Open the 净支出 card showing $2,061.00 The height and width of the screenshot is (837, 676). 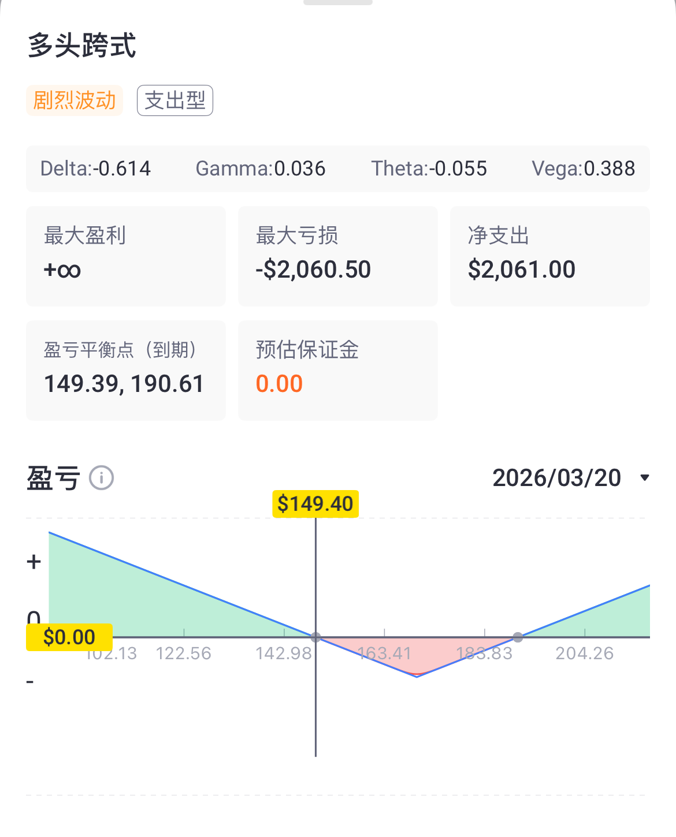tap(550, 256)
